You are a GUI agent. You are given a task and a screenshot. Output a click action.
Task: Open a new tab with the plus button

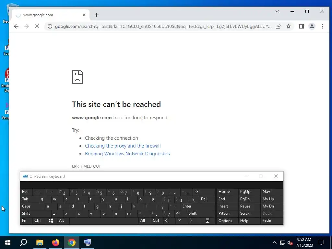97,15
